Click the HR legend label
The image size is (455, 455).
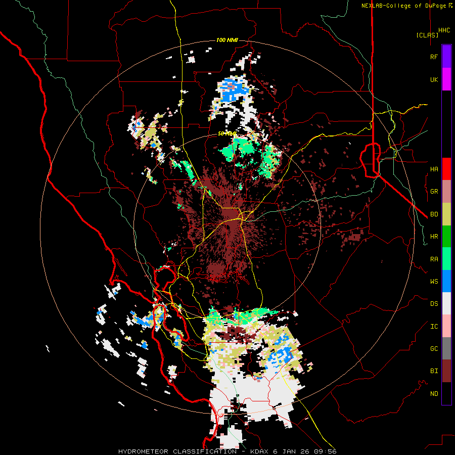pos(434,237)
